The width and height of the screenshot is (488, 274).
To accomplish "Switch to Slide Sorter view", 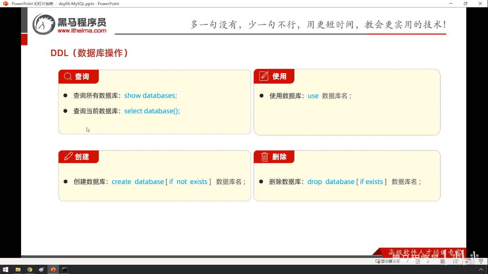I will (x=456, y=261).
